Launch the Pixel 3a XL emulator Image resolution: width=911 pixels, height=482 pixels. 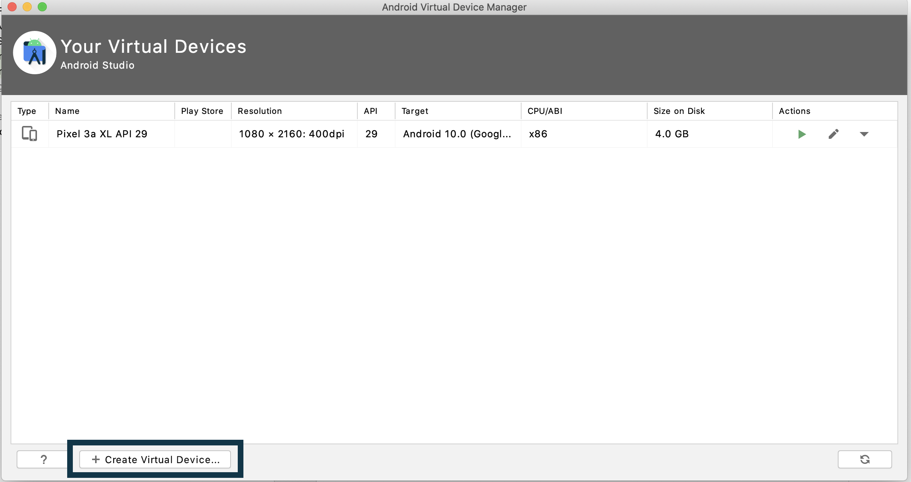pos(802,134)
